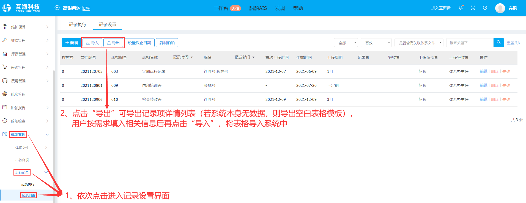The image size is (526, 203).
Task: Click the 导入 import button
Action: [x=92, y=43]
